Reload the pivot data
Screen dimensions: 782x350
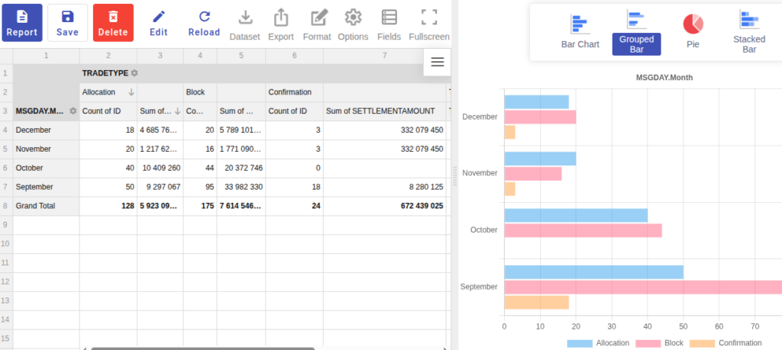(204, 23)
